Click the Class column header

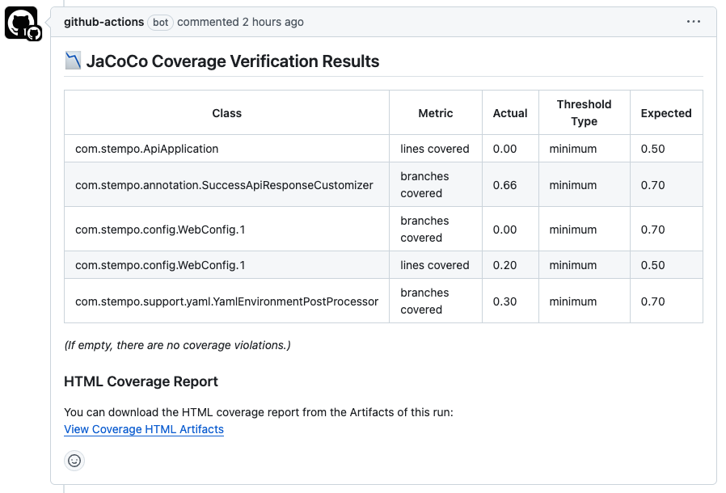coord(227,113)
